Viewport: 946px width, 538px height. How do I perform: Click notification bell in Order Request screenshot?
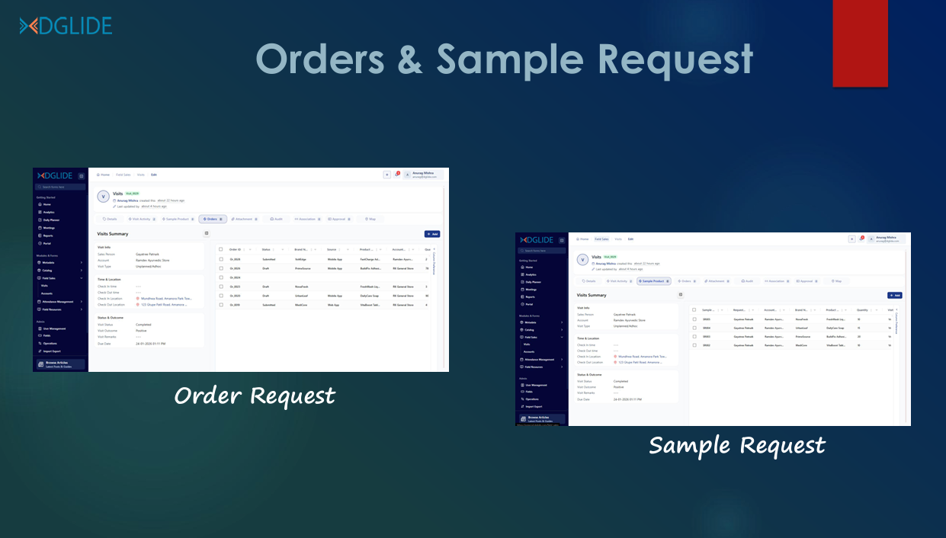pyautogui.click(x=396, y=175)
